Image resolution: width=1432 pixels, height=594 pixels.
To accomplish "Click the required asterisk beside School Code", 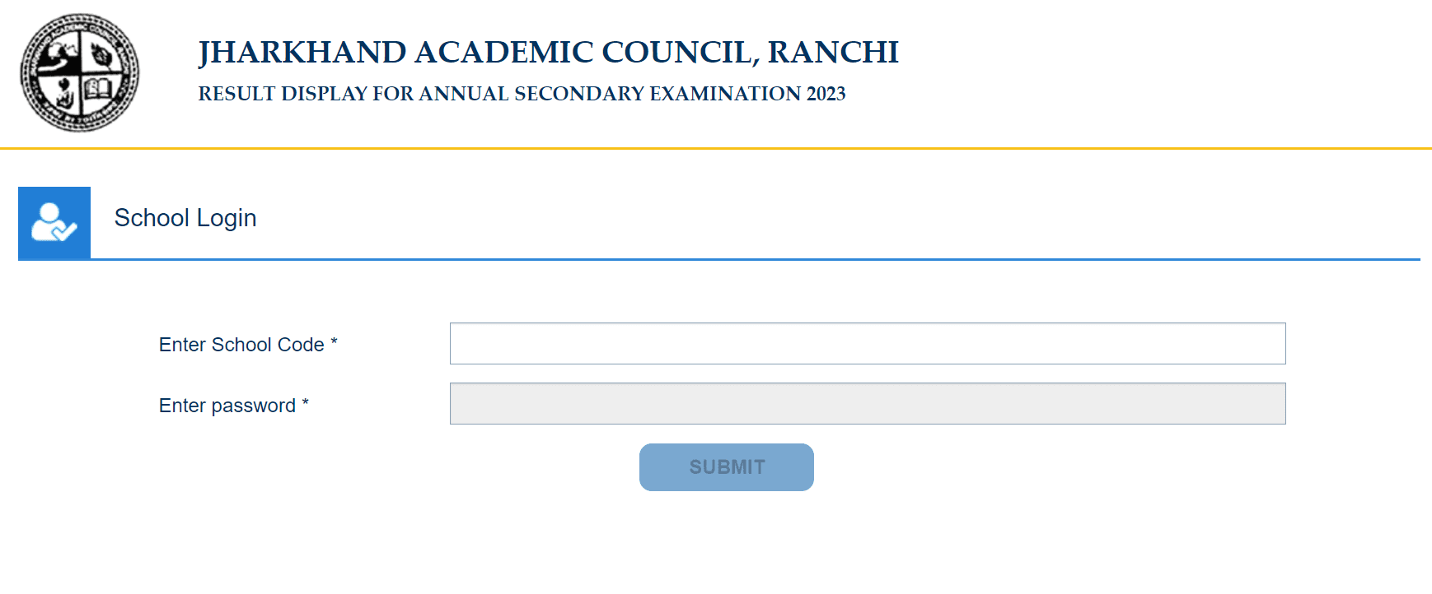I will [x=334, y=341].
